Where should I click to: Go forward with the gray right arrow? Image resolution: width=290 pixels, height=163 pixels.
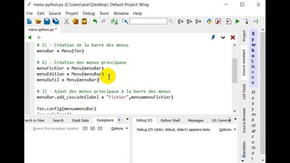39,38
